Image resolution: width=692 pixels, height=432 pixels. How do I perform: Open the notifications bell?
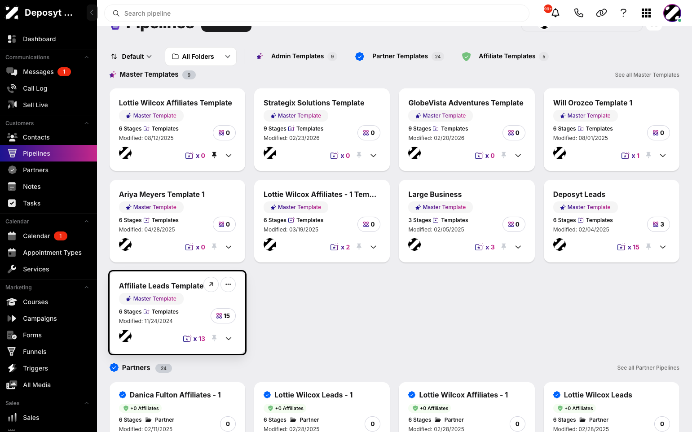tap(555, 13)
